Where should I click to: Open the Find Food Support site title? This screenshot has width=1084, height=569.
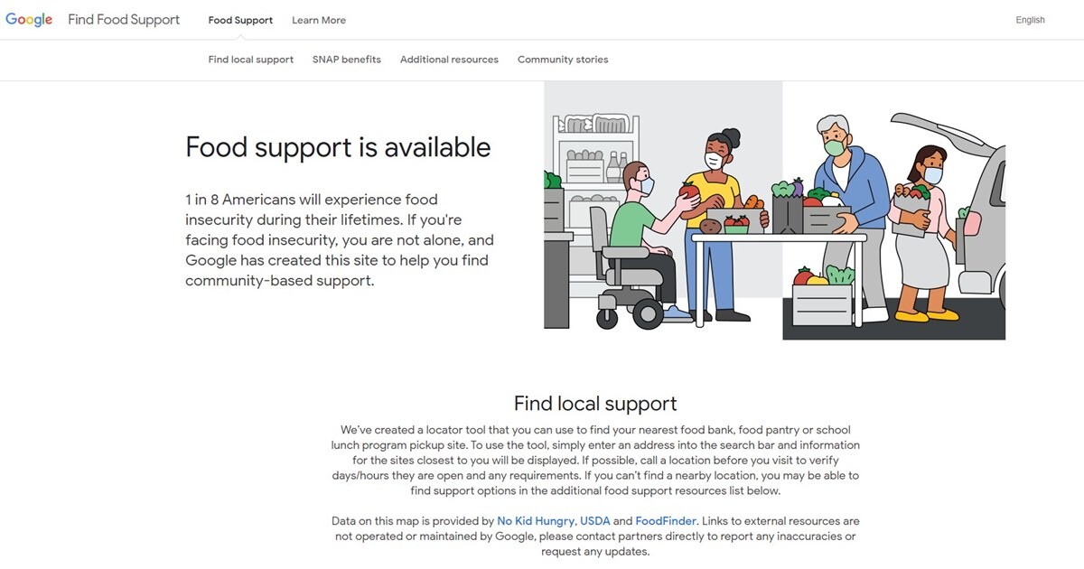coord(124,20)
